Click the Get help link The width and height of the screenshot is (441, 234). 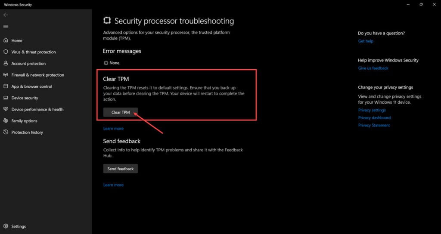pyautogui.click(x=366, y=41)
